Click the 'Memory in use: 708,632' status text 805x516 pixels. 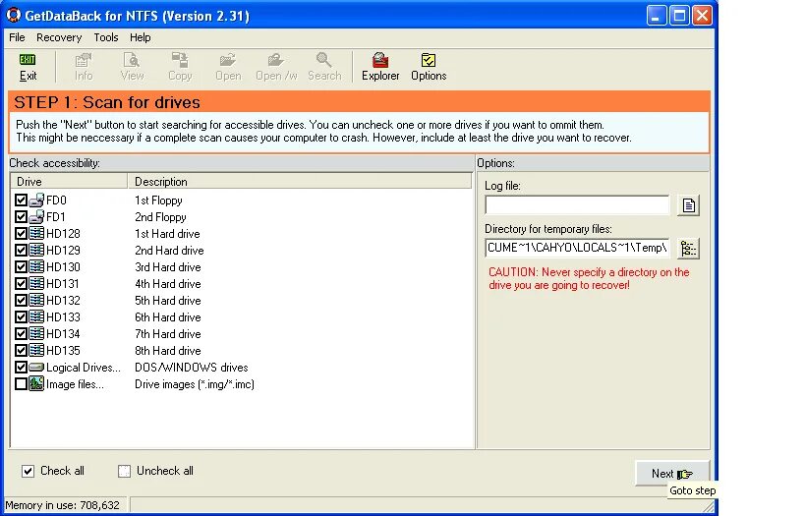(x=62, y=505)
